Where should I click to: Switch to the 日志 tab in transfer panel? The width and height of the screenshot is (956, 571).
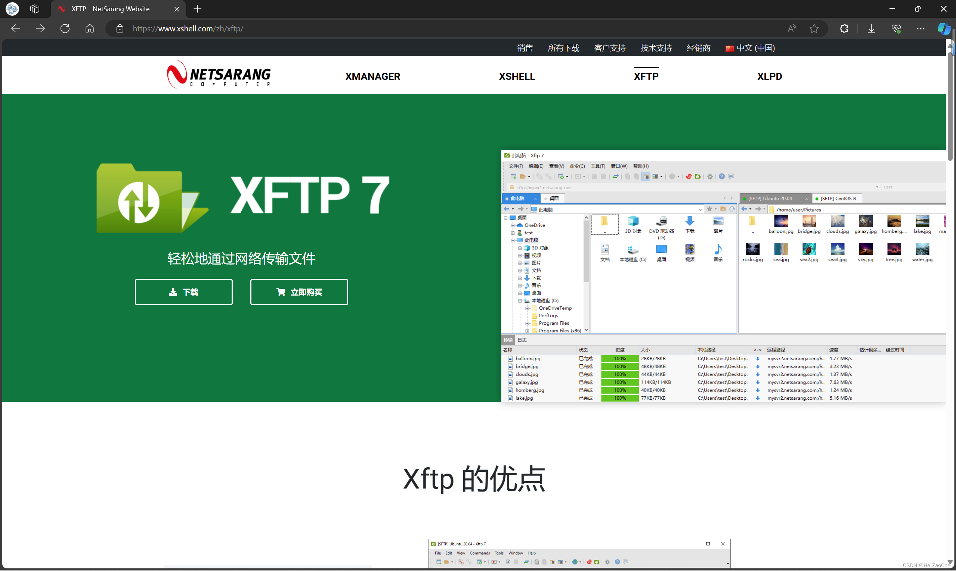click(522, 340)
